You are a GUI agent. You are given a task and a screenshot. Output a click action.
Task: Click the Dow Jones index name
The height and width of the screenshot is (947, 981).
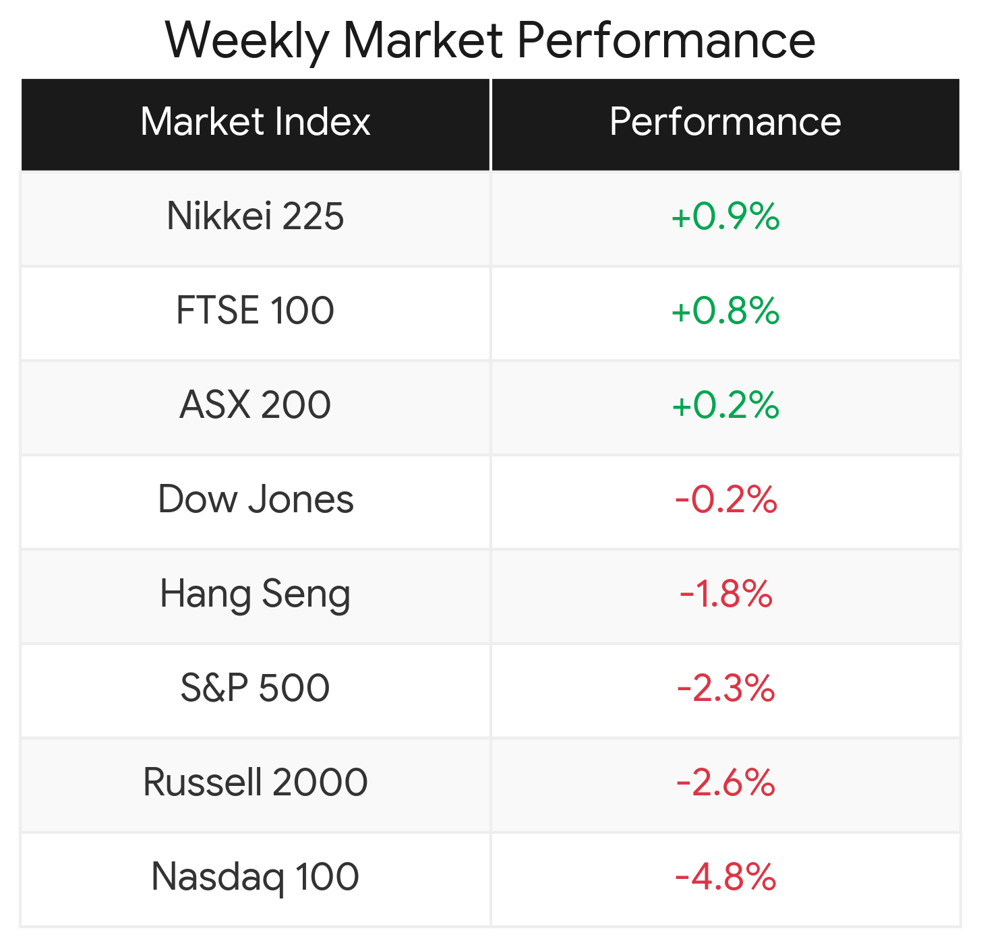click(256, 499)
